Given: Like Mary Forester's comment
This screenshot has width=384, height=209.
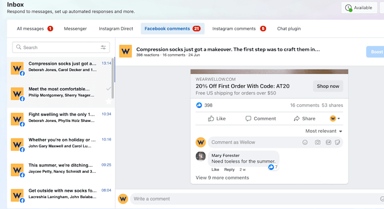Looking at the screenshot, I should click(x=215, y=169).
